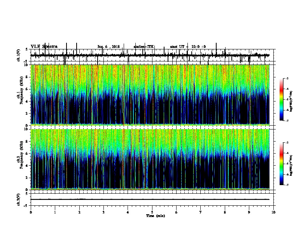Click time axis tick label "10"
Screen dimensions: 308x238
273,212
